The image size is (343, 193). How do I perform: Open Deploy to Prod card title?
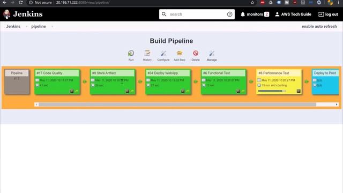[x=325, y=73]
